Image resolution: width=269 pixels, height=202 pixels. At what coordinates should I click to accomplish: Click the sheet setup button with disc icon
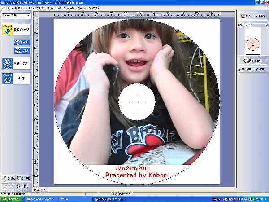253,16
